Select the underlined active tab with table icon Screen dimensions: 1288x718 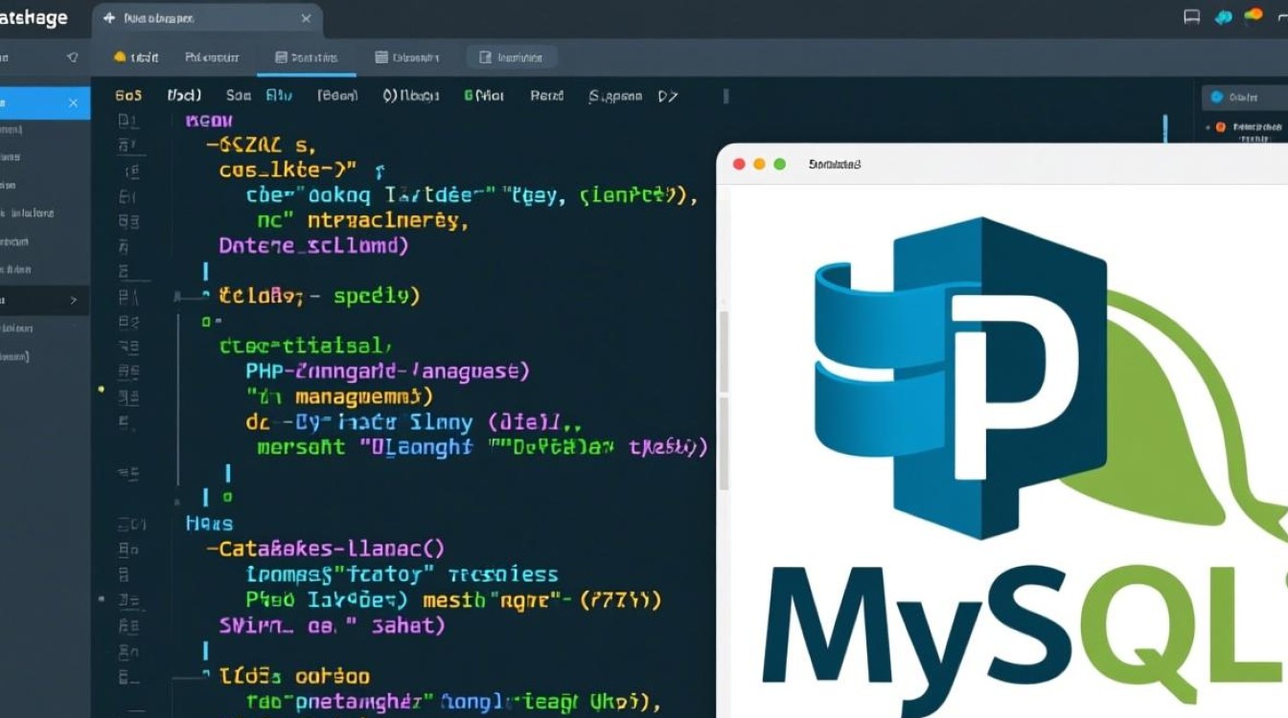[307, 57]
